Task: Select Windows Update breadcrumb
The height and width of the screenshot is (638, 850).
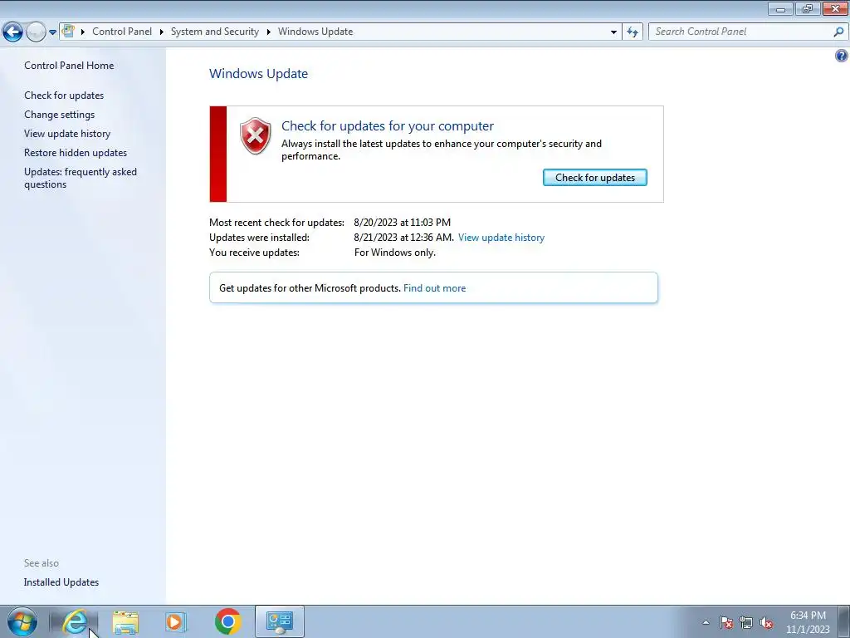Action: 315,32
